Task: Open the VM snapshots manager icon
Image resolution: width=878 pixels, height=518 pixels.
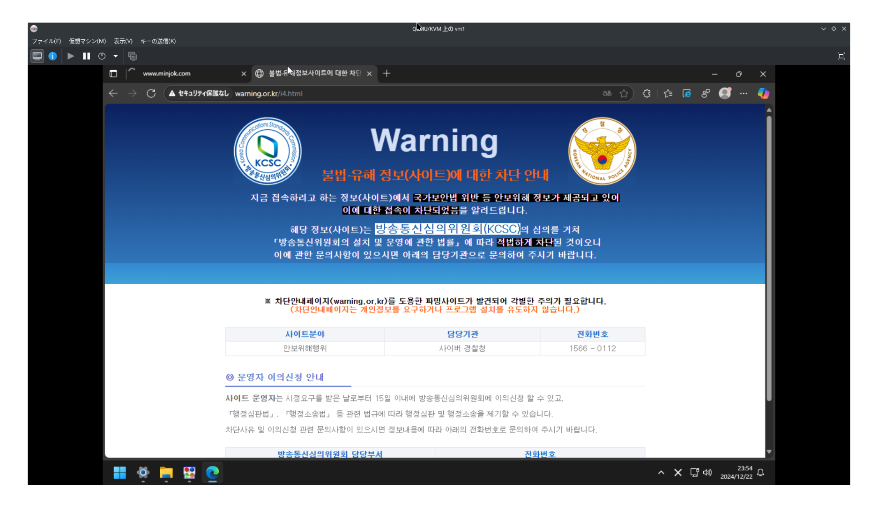Action: point(133,56)
